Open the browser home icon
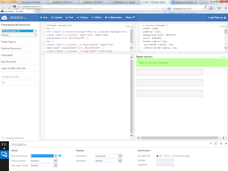 click(217, 7)
